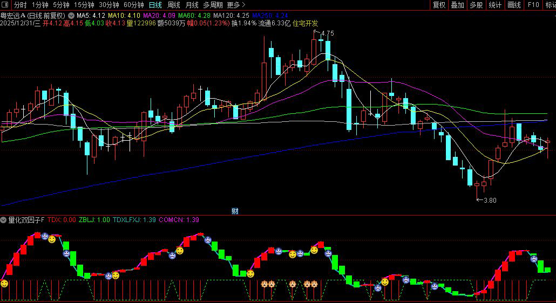Switch to the 月线 monthly chart

tap(192, 5)
